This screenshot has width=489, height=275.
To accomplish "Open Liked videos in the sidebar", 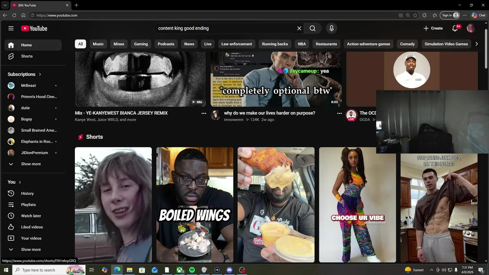I will (x=33, y=227).
